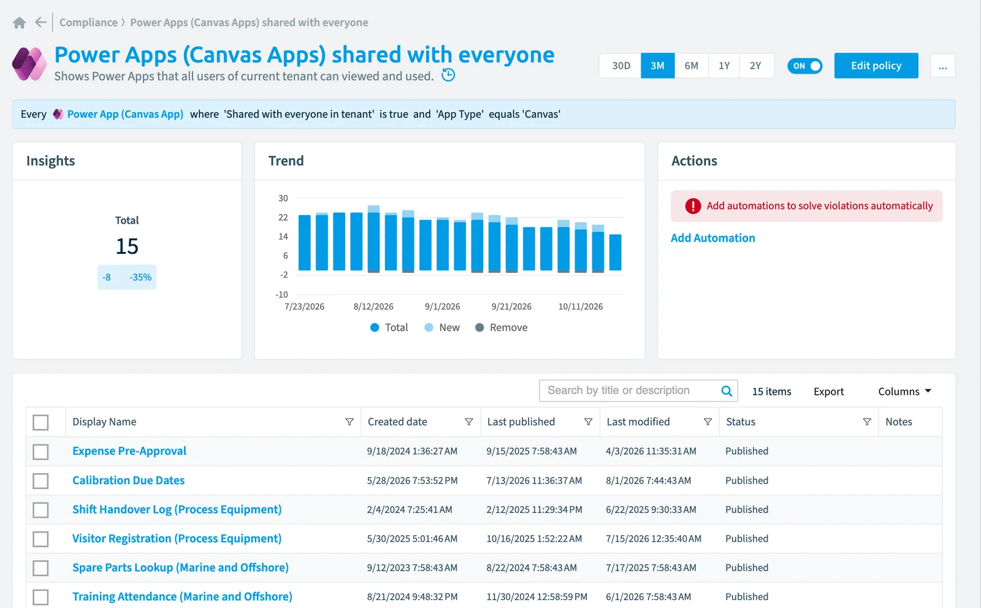981x608 pixels.
Task: Click the 9/18/2024 1:36:27 AM created date
Action: (412, 451)
